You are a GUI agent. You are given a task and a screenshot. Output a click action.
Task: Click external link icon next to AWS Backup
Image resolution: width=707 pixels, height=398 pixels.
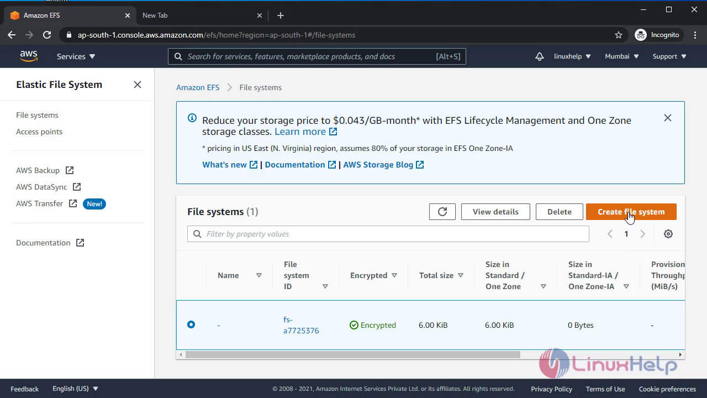point(70,170)
